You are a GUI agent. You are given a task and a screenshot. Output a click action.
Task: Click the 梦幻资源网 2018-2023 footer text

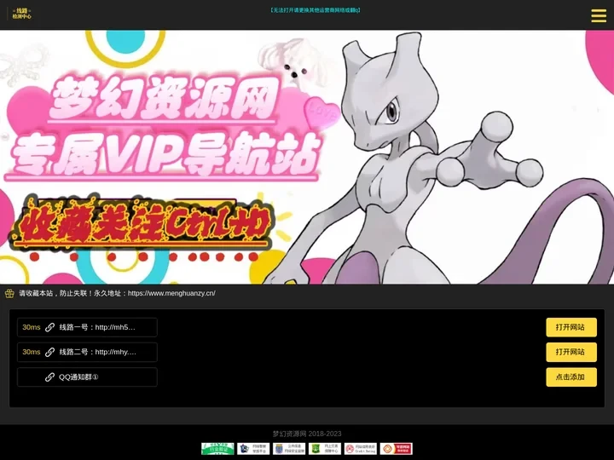(307, 434)
